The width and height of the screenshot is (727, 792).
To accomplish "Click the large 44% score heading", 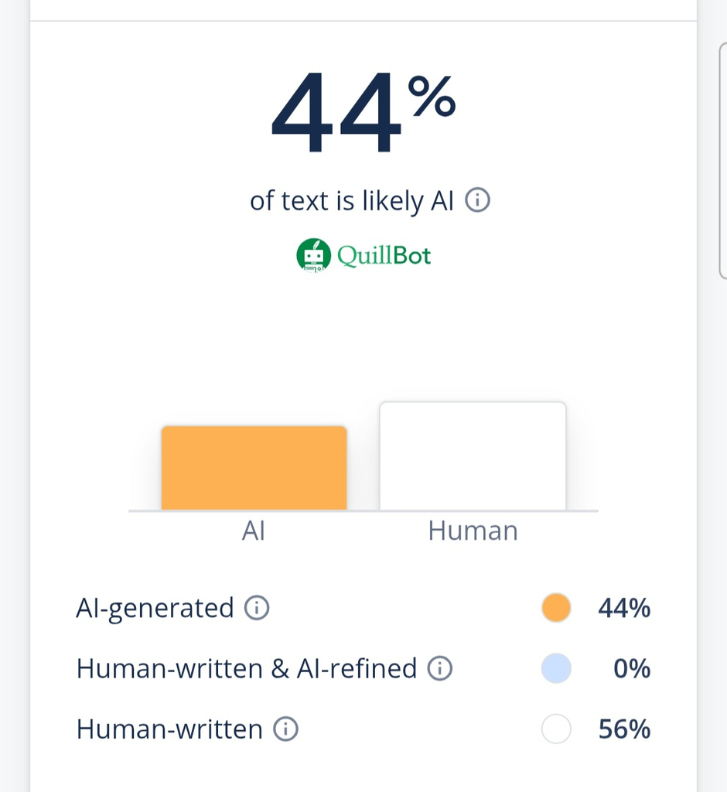I will pyautogui.click(x=362, y=112).
